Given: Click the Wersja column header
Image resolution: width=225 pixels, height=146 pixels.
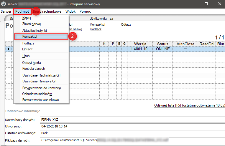Looking at the screenshot, I should (x=140, y=44).
